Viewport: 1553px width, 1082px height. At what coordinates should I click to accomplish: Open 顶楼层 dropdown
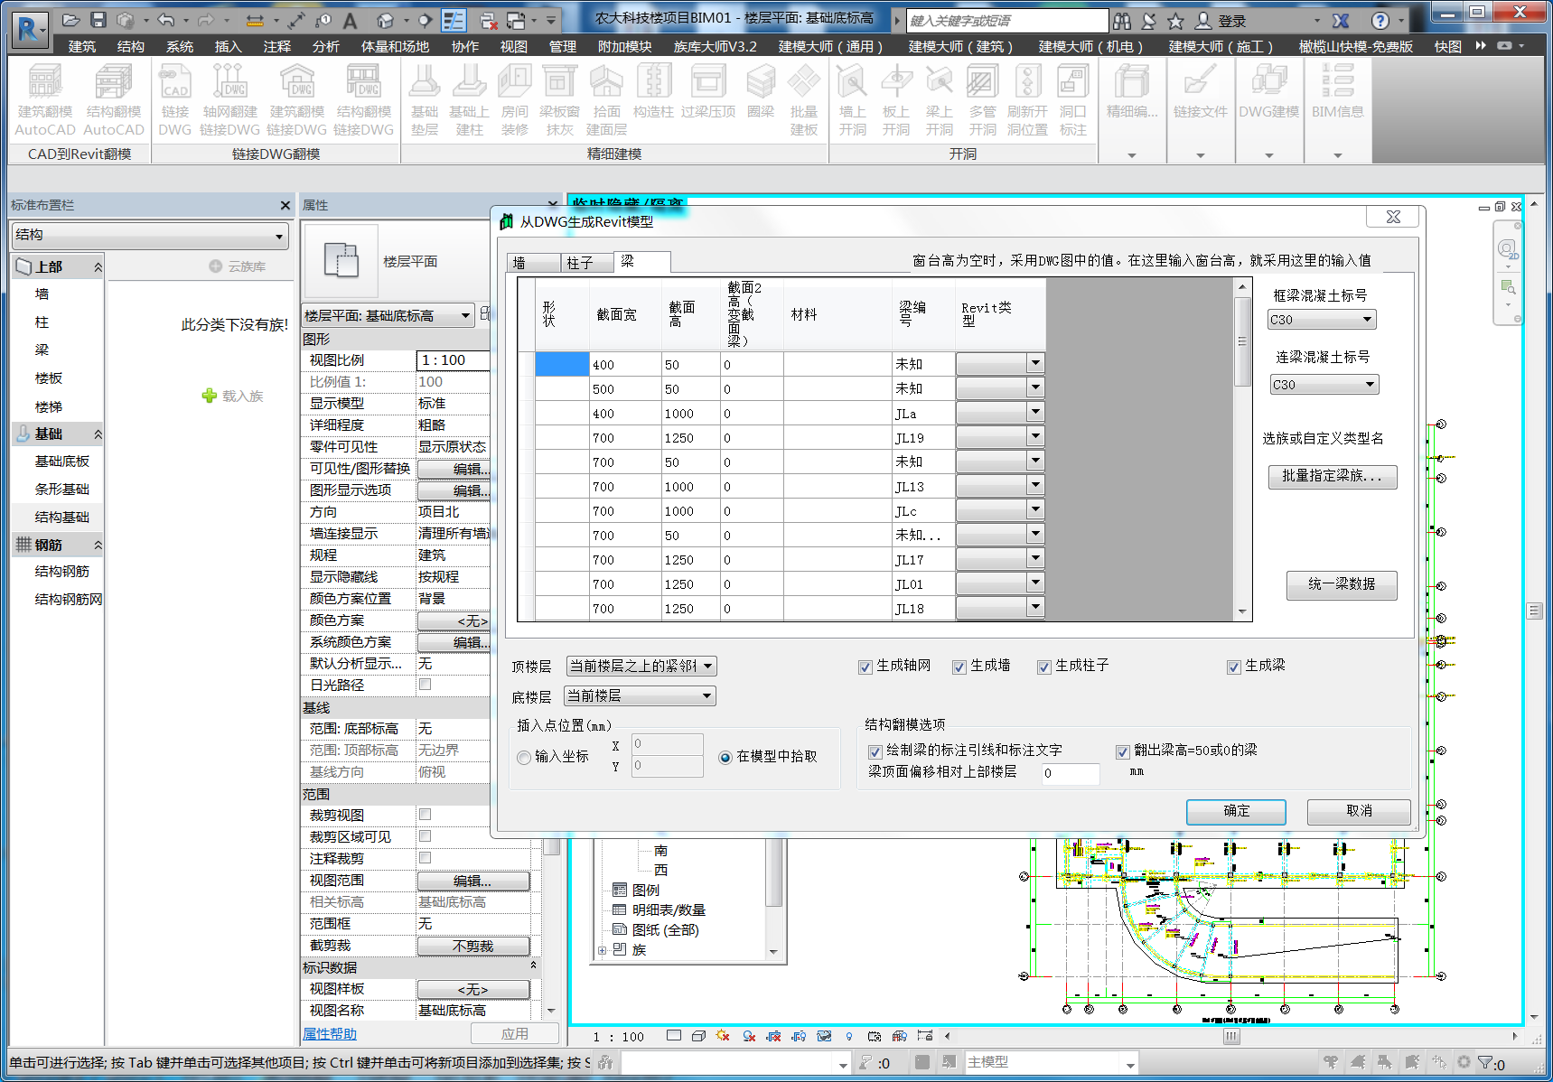click(x=641, y=667)
